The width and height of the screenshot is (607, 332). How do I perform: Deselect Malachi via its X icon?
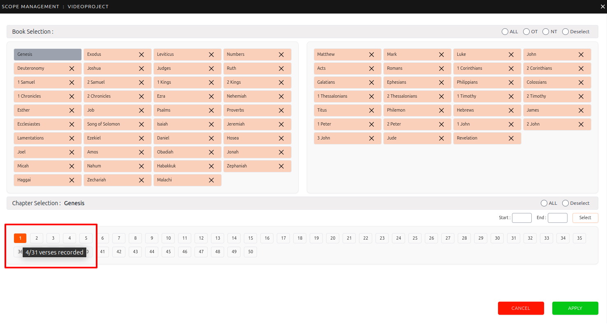pos(211,180)
